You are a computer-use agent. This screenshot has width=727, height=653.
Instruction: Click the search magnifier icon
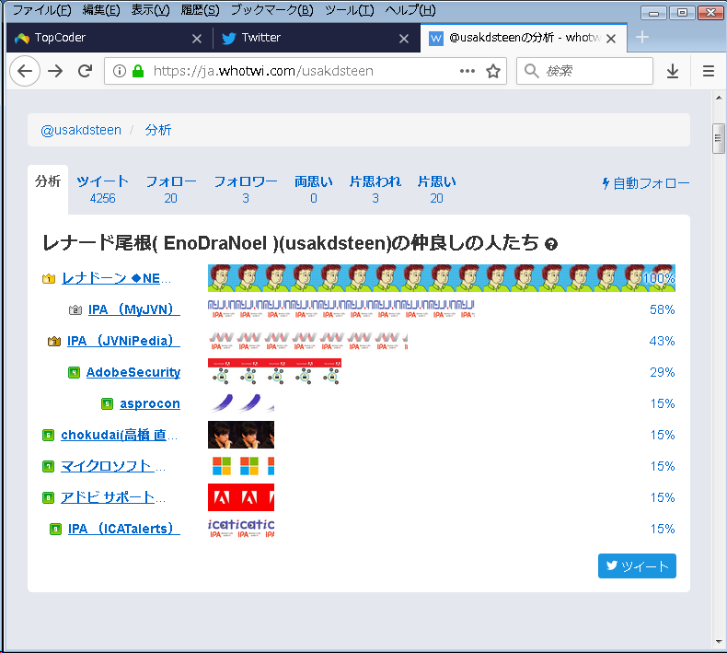click(531, 71)
